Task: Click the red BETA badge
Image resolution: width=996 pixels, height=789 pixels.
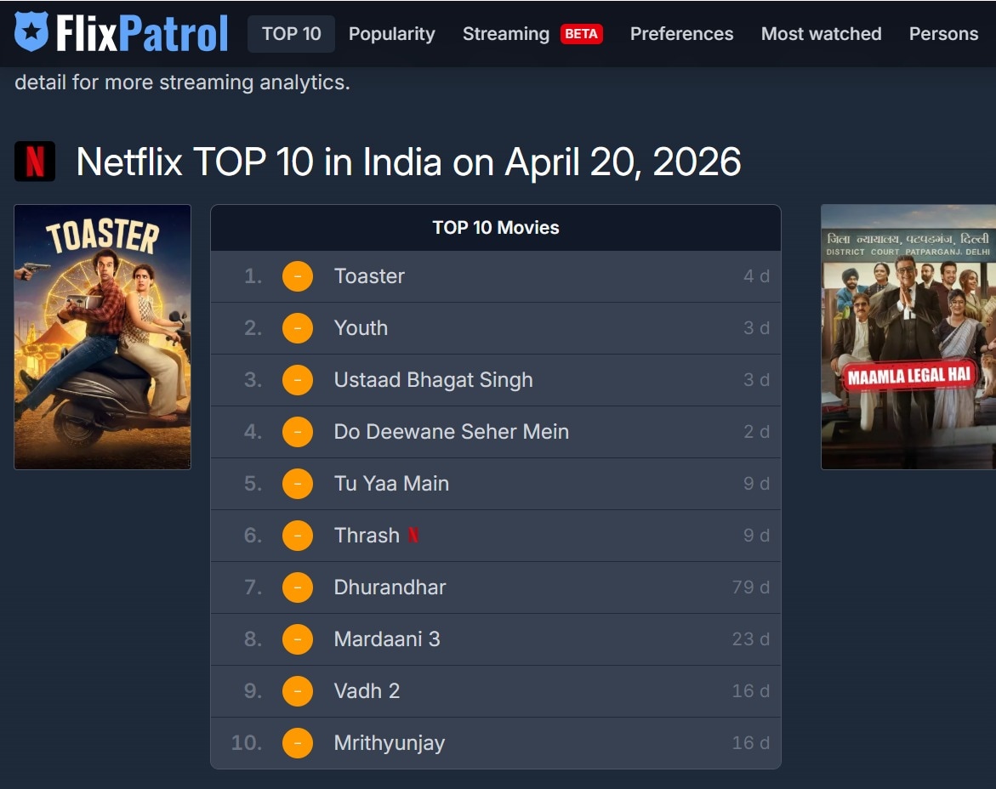Action: click(x=581, y=34)
